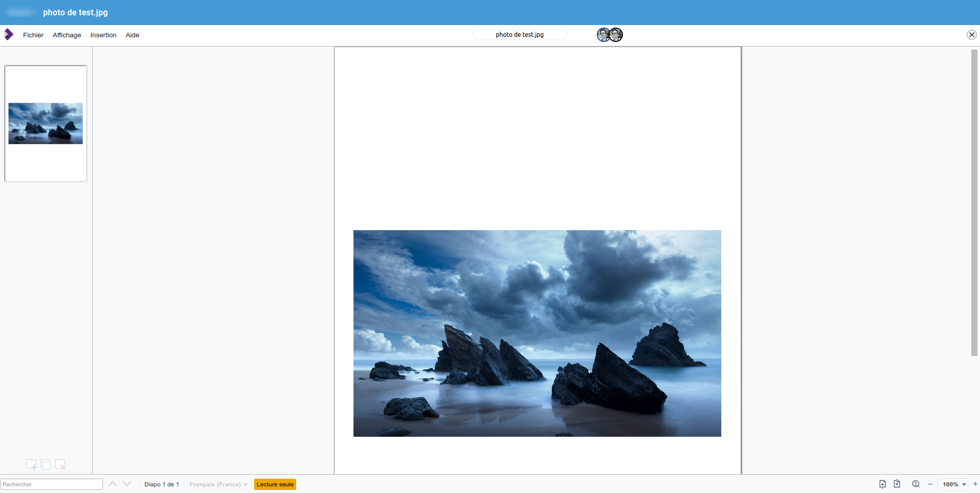Zoom to actual size with the magnifier icon
This screenshot has height=493, width=980.
pos(915,484)
